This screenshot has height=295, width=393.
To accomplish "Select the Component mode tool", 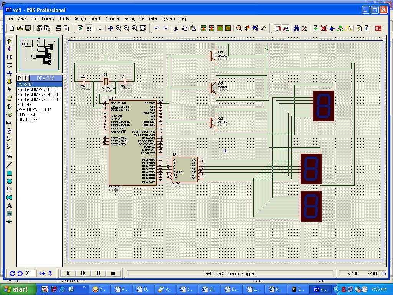I will [10, 41].
